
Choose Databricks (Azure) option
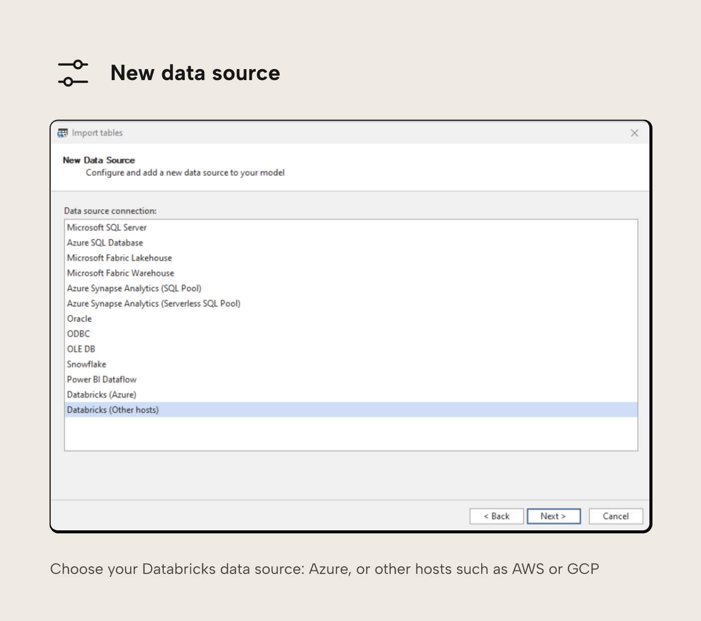(351, 395)
